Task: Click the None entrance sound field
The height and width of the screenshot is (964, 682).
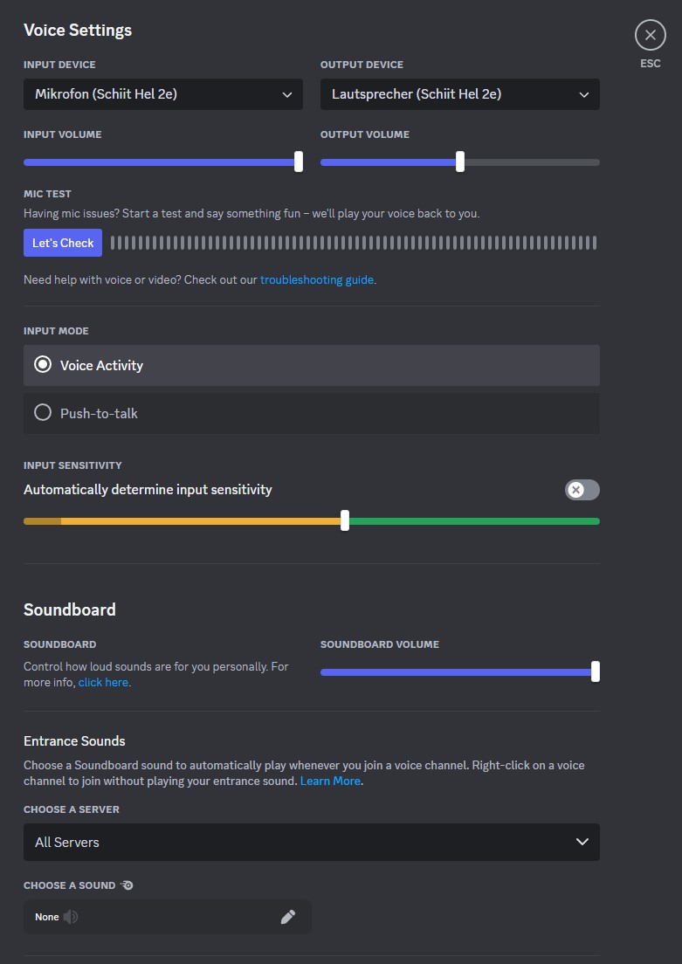Action: [x=168, y=917]
